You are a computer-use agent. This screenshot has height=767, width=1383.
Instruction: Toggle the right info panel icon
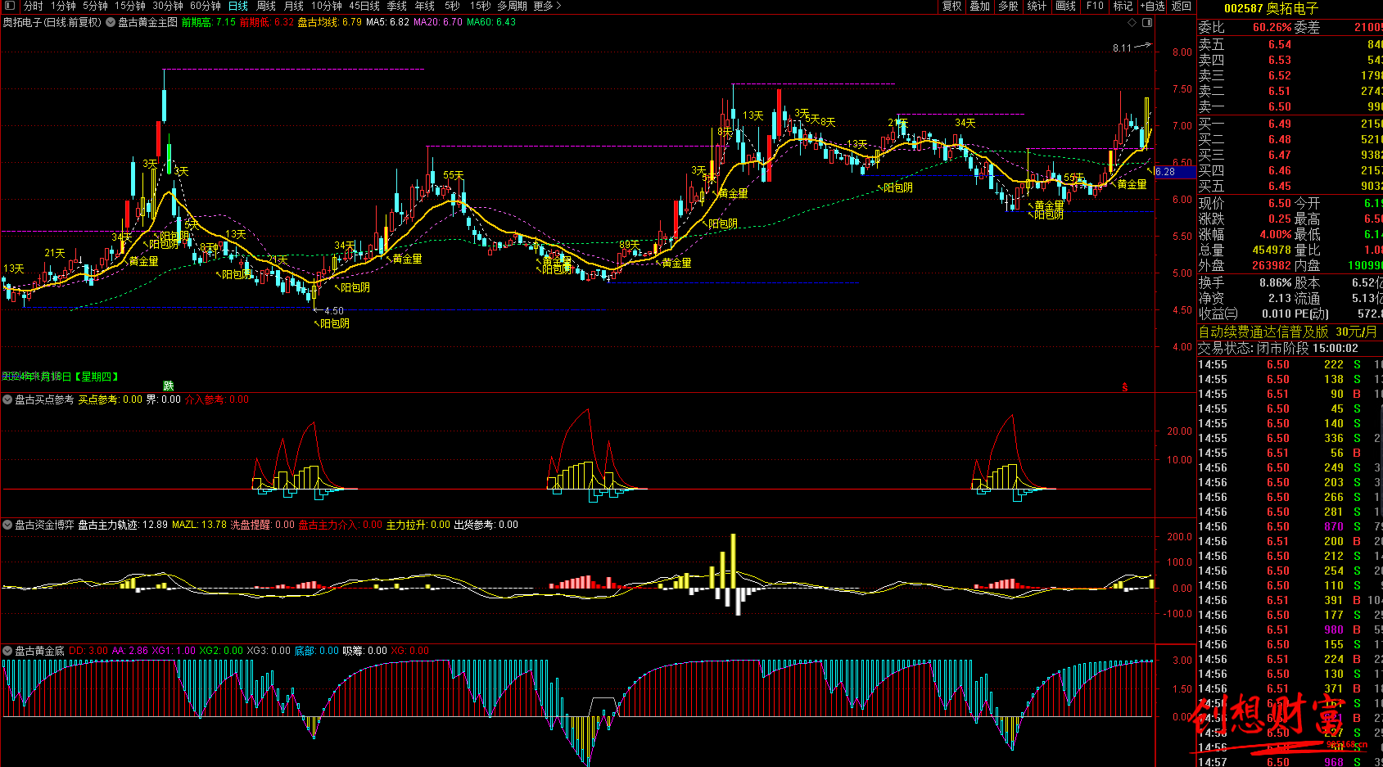pyautogui.click(x=1147, y=22)
